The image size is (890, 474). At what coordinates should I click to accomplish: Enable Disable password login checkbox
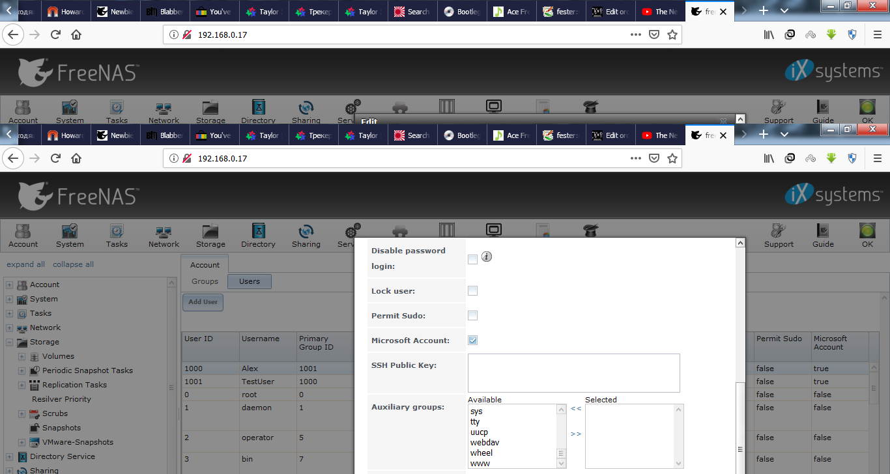tap(473, 260)
